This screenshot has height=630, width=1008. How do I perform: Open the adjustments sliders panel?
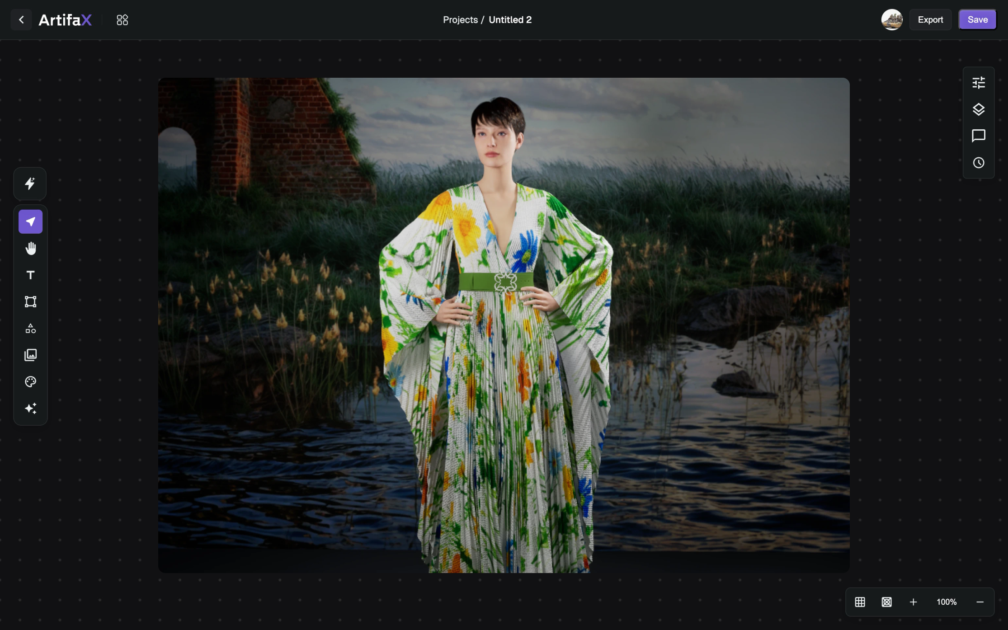coord(978,83)
